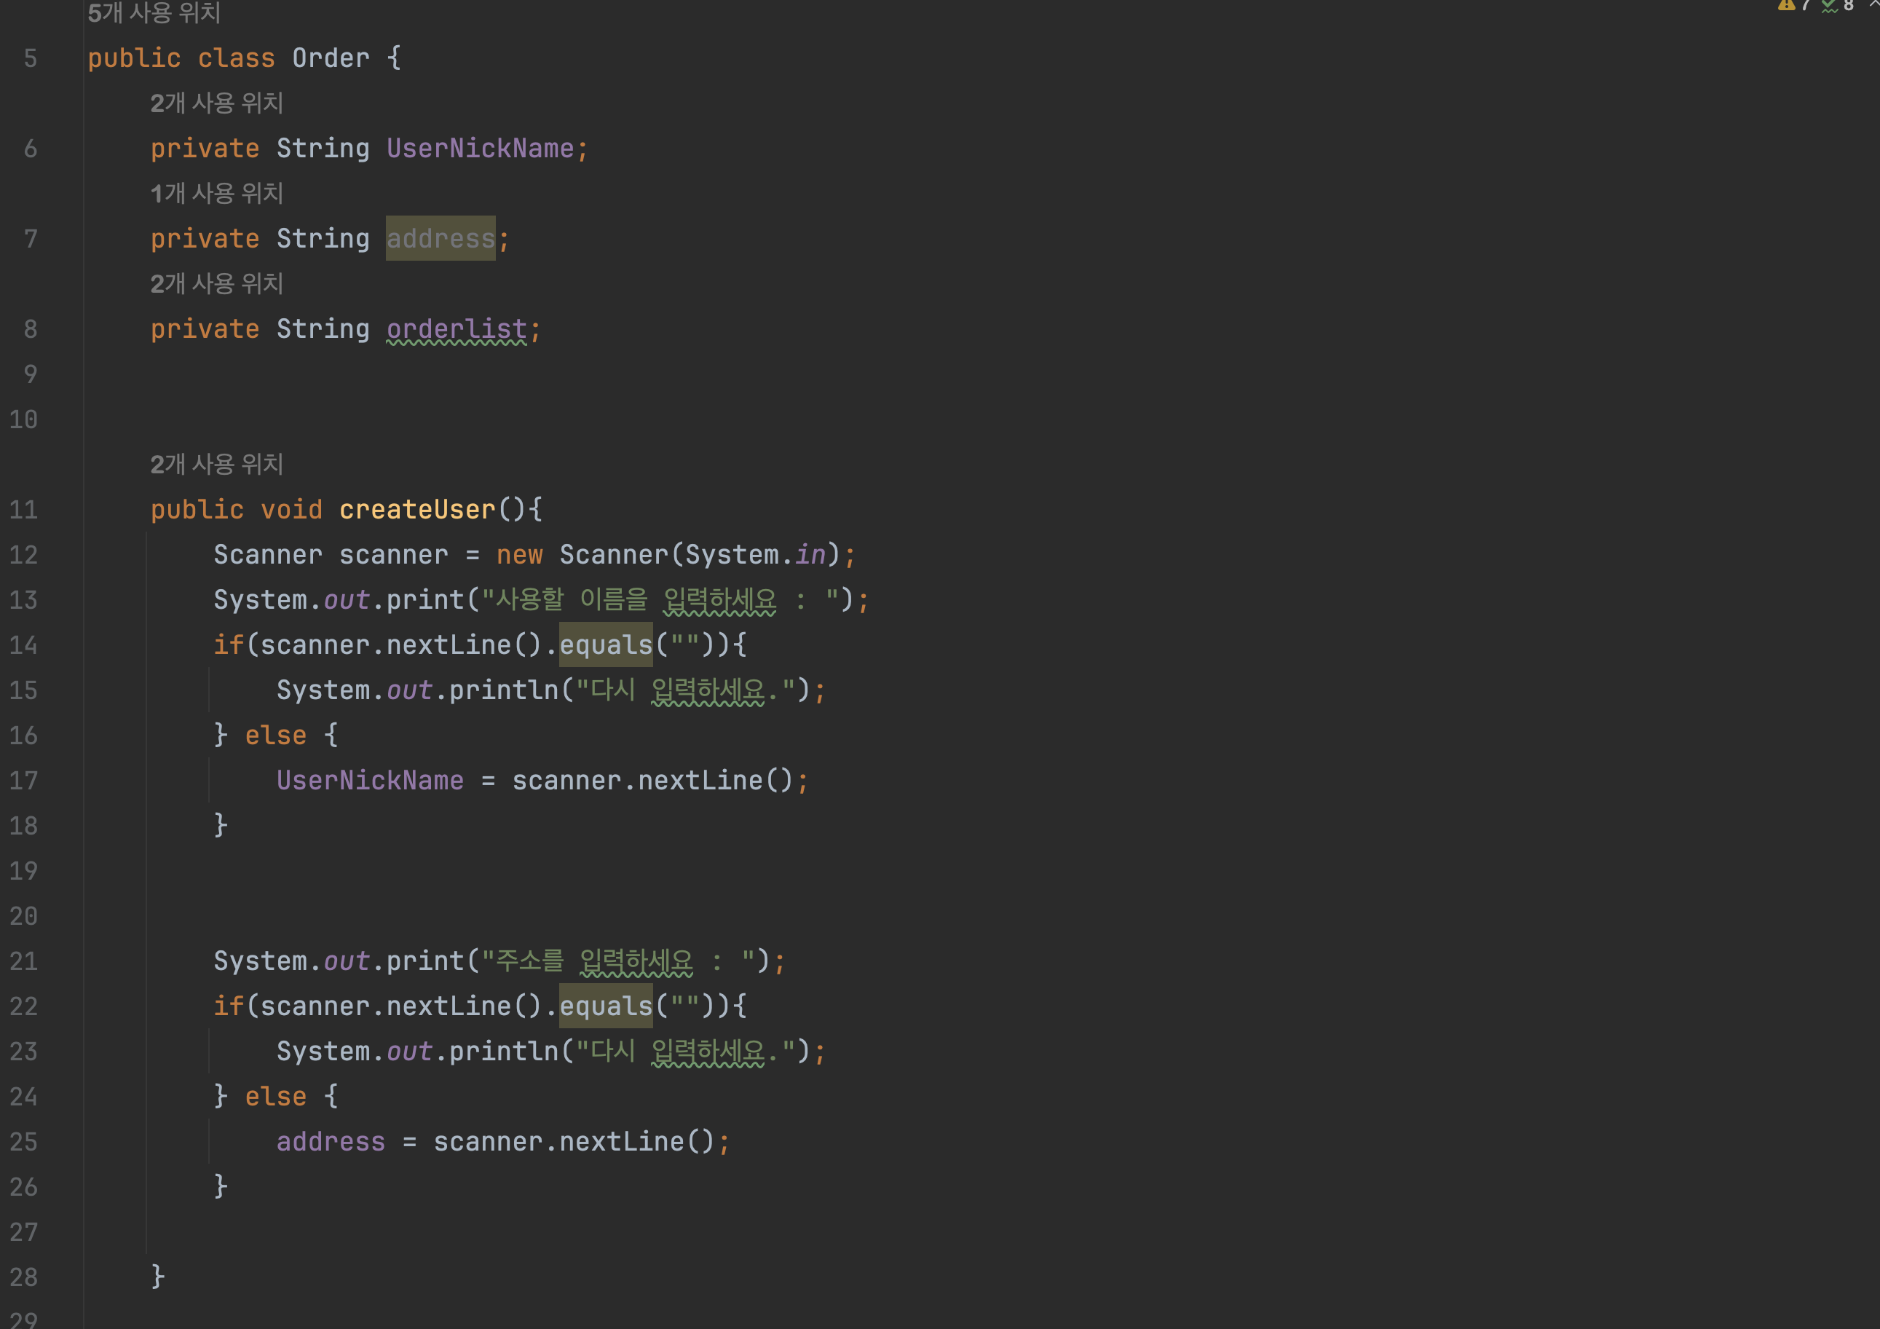This screenshot has height=1329, width=1880.
Task: Click address assignment on line 25
Action: pos(331,1141)
